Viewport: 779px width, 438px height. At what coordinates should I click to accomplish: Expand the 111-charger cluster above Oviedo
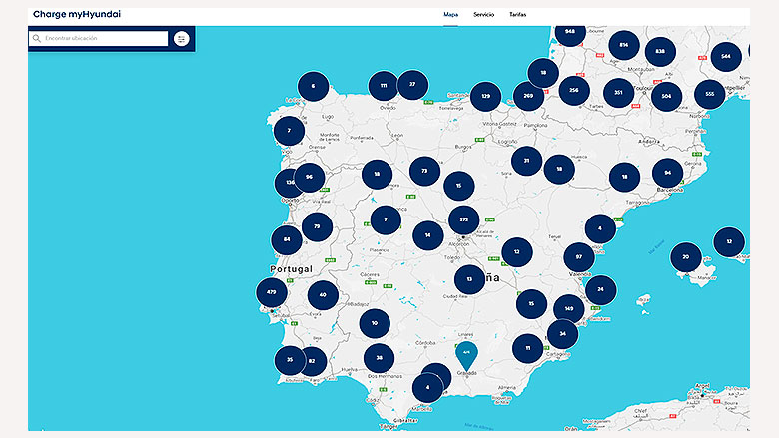point(384,86)
